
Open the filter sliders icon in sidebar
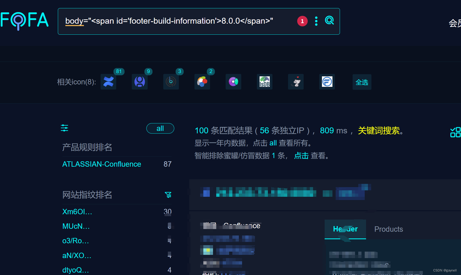point(65,128)
